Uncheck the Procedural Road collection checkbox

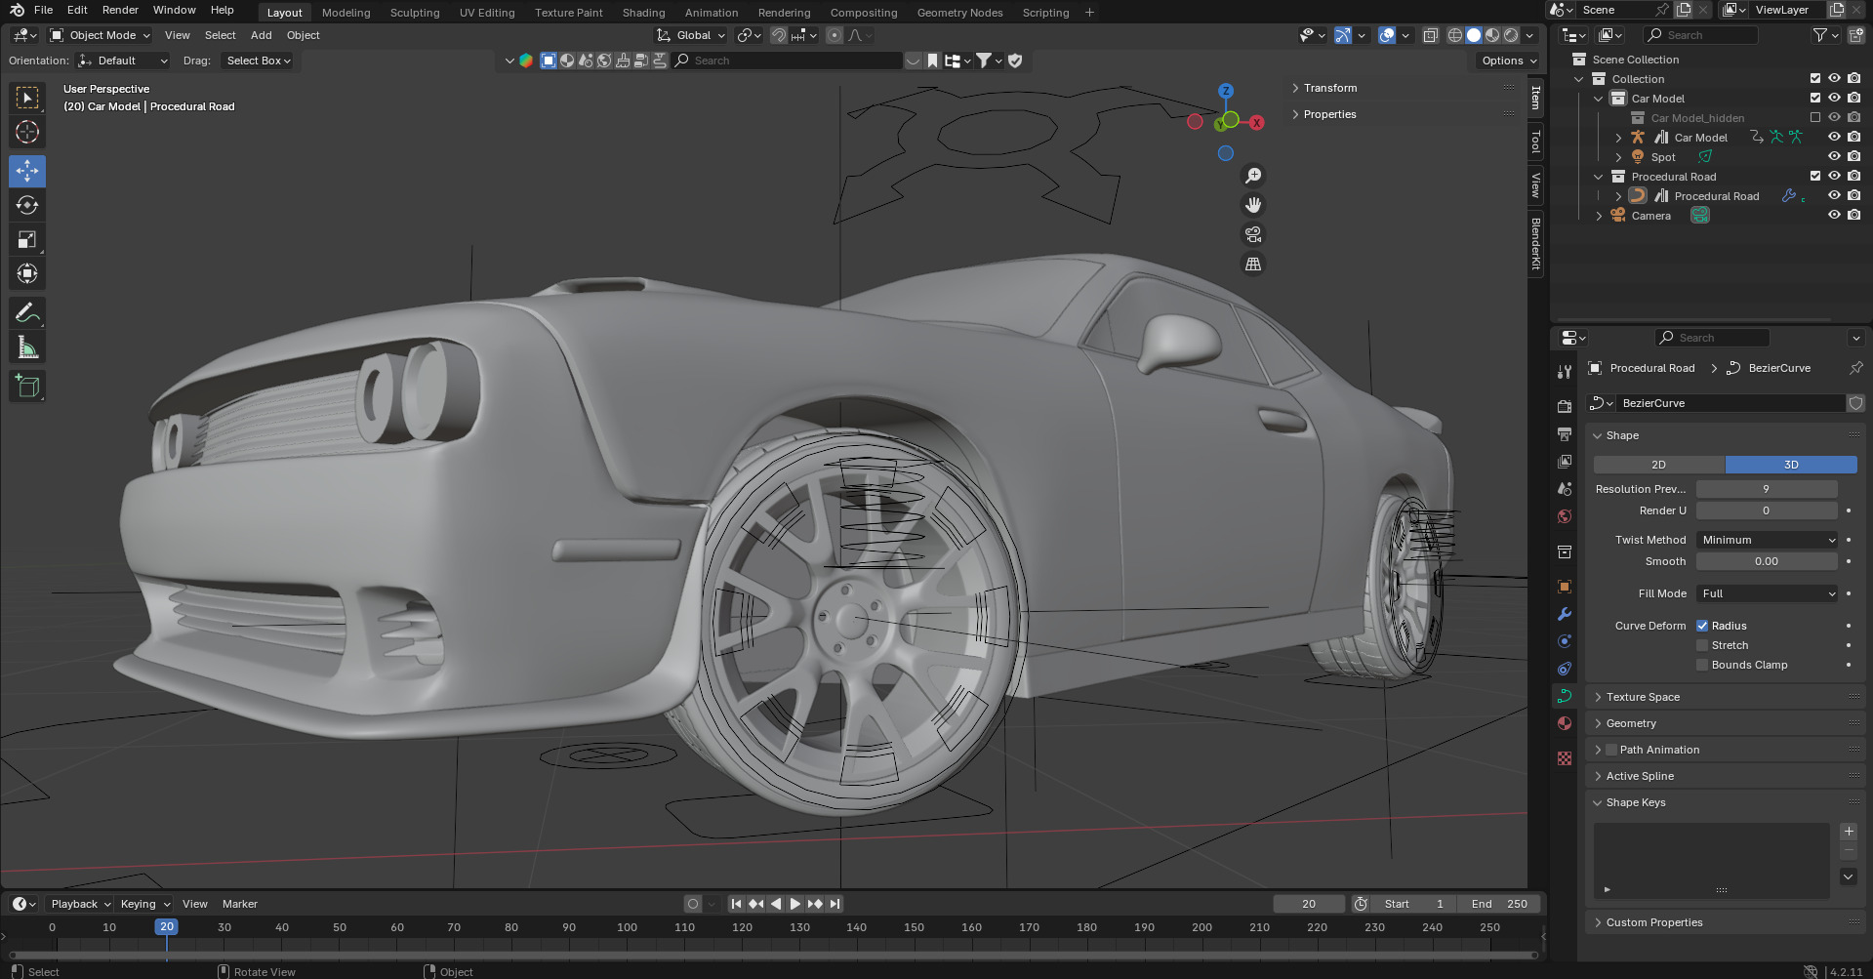tap(1815, 176)
